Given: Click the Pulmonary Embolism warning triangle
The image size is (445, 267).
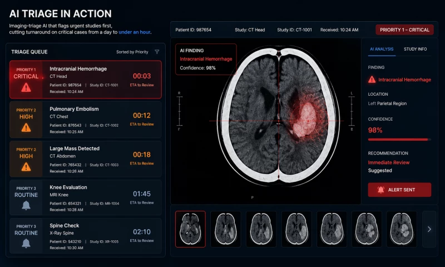Looking at the screenshot, I should pos(26,127).
